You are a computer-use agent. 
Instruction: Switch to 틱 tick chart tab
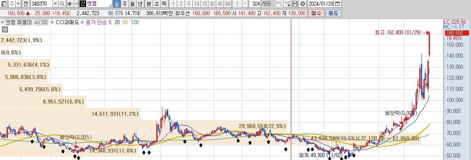[164, 4]
